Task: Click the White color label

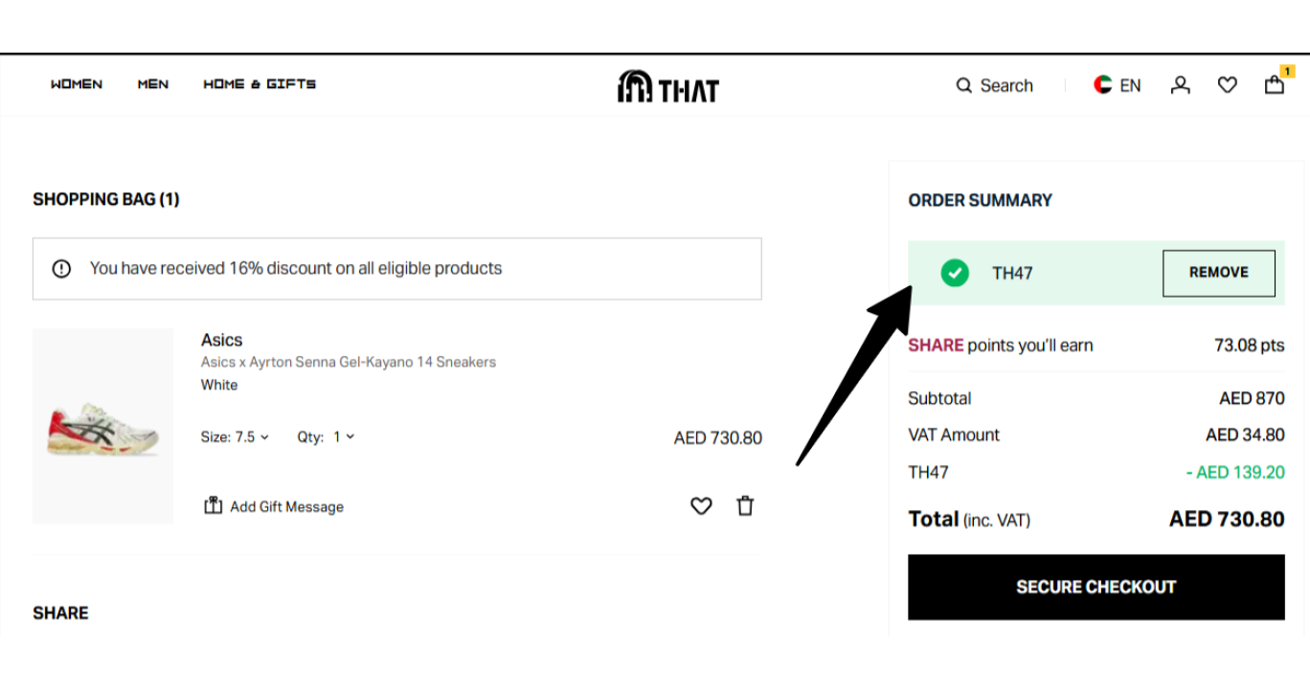Action: (x=219, y=385)
